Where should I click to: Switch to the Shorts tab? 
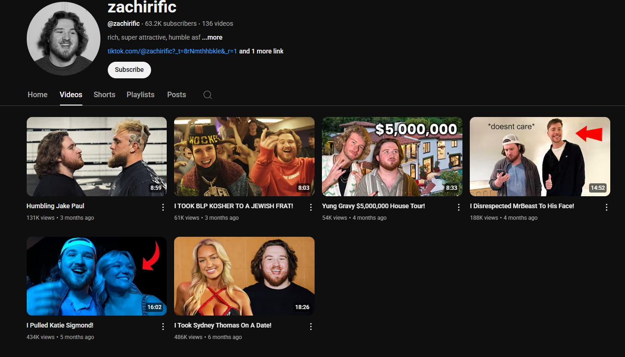[104, 94]
